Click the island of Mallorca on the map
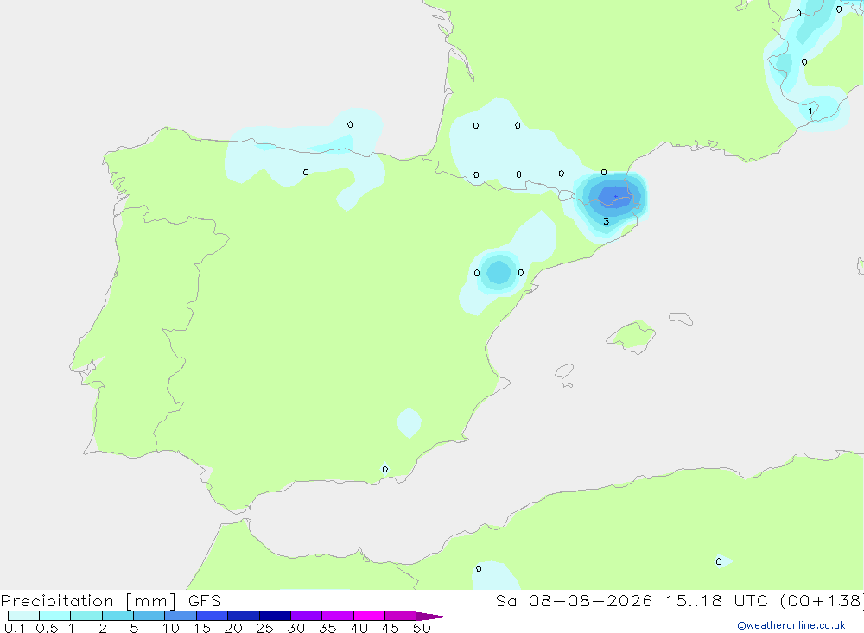The height and width of the screenshot is (633, 864). [632, 336]
